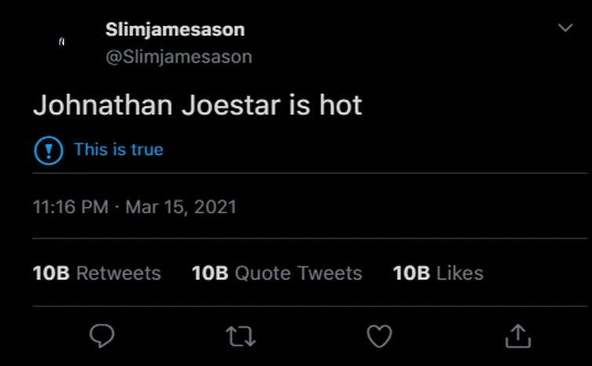Click the word "hot" in the tweet
Image resolution: width=592 pixels, height=366 pixels.
(x=340, y=105)
